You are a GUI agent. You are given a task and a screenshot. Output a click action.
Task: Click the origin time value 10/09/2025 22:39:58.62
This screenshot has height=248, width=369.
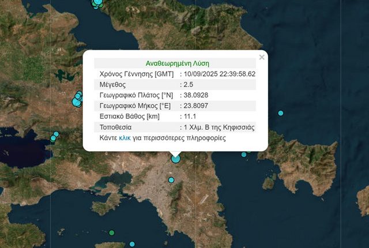pos(219,74)
